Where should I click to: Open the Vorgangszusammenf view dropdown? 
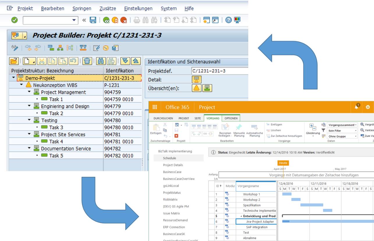click(355, 125)
